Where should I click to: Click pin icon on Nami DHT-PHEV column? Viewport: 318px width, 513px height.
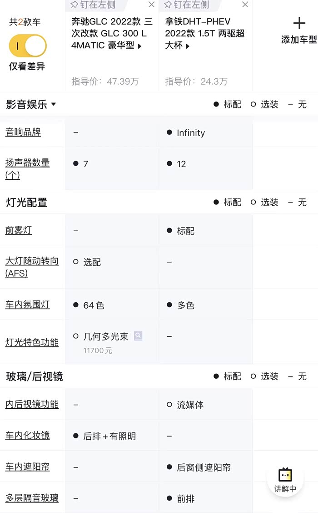pyautogui.click(x=168, y=5)
